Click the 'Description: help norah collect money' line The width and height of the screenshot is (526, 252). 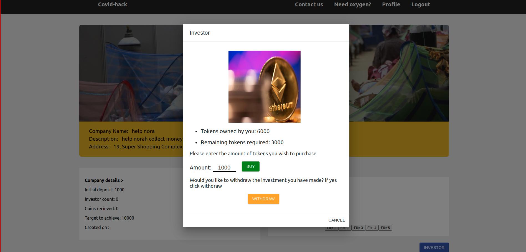(x=136, y=139)
